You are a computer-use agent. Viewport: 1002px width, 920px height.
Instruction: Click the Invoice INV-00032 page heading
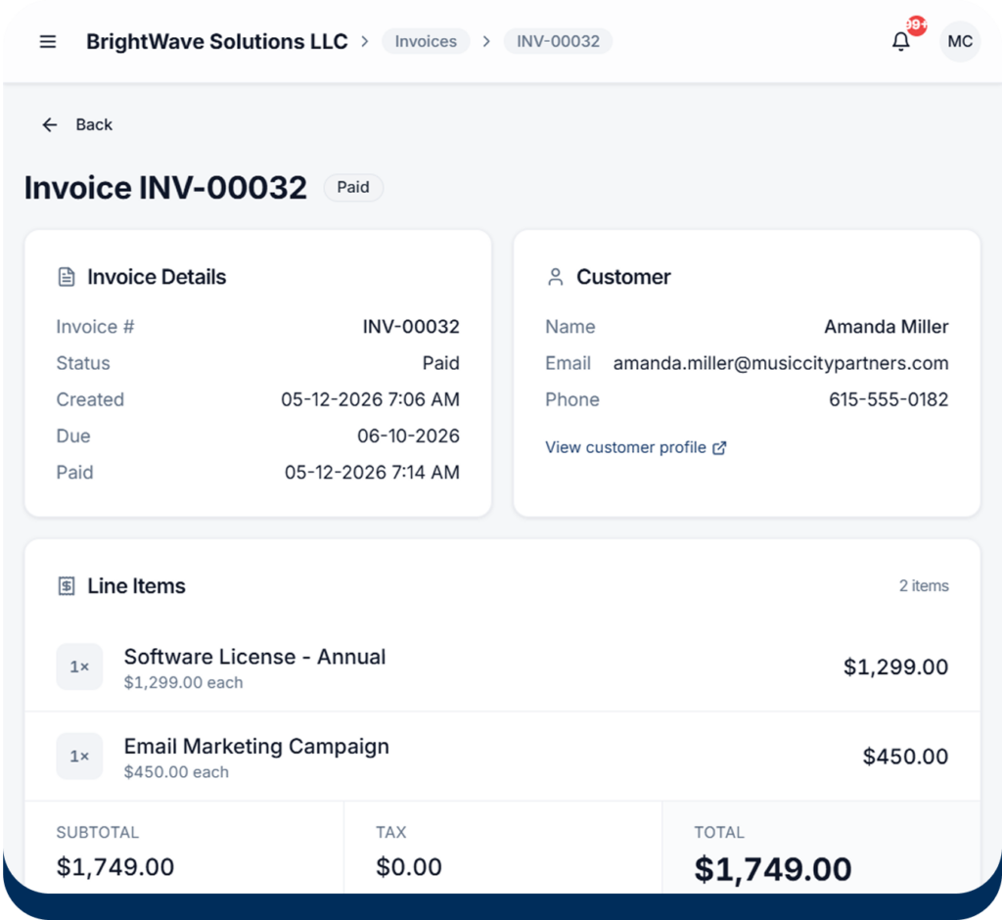[x=165, y=188]
